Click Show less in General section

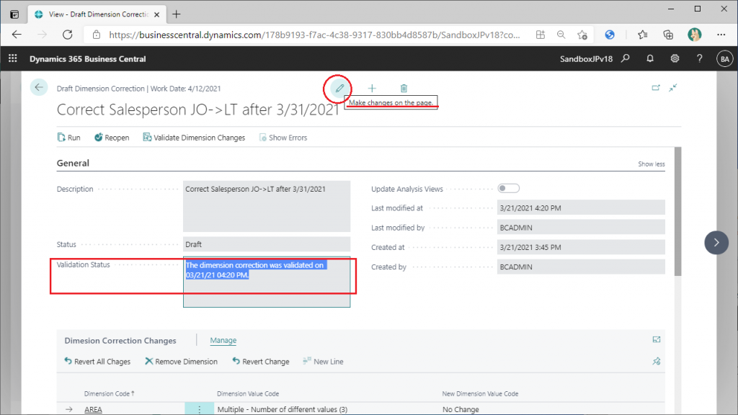pos(651,164)
